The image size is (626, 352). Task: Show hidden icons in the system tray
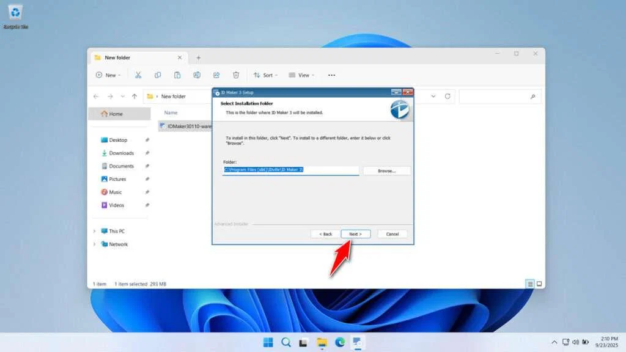point(554,343)
